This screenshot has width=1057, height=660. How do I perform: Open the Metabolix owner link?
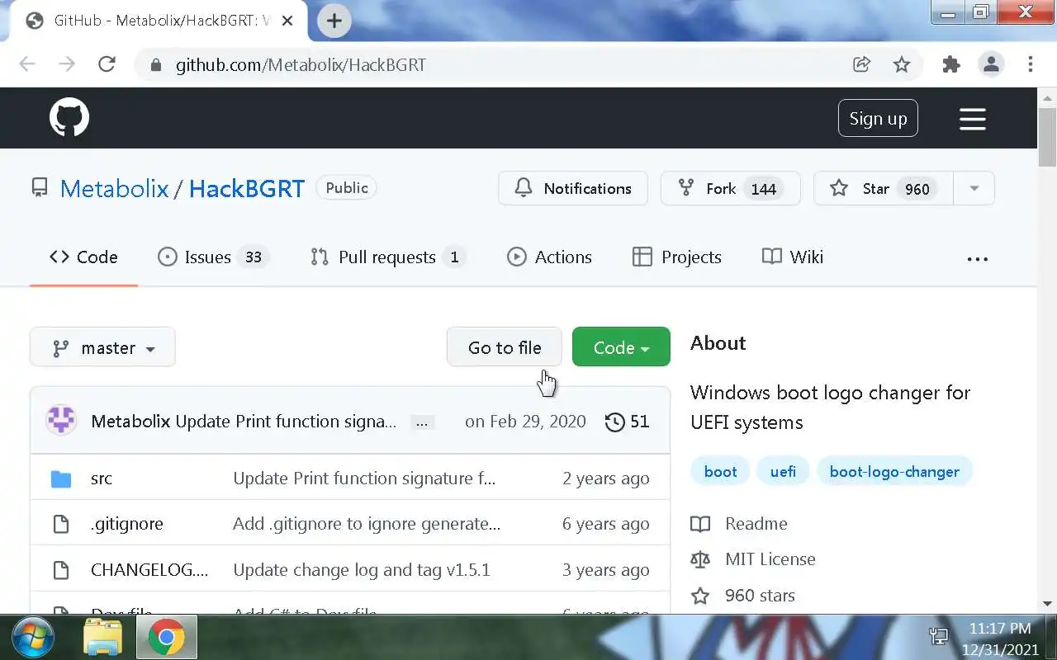pyautogui.click(x=114, y=189)
